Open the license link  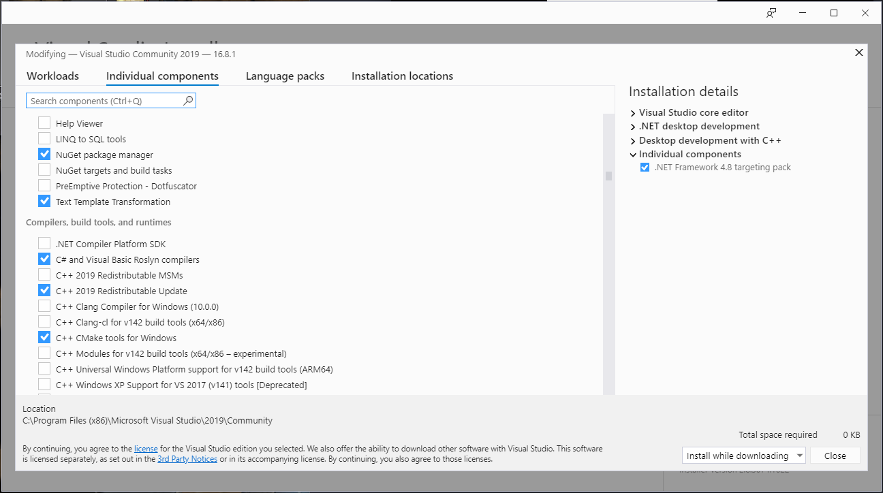(146, 449)
